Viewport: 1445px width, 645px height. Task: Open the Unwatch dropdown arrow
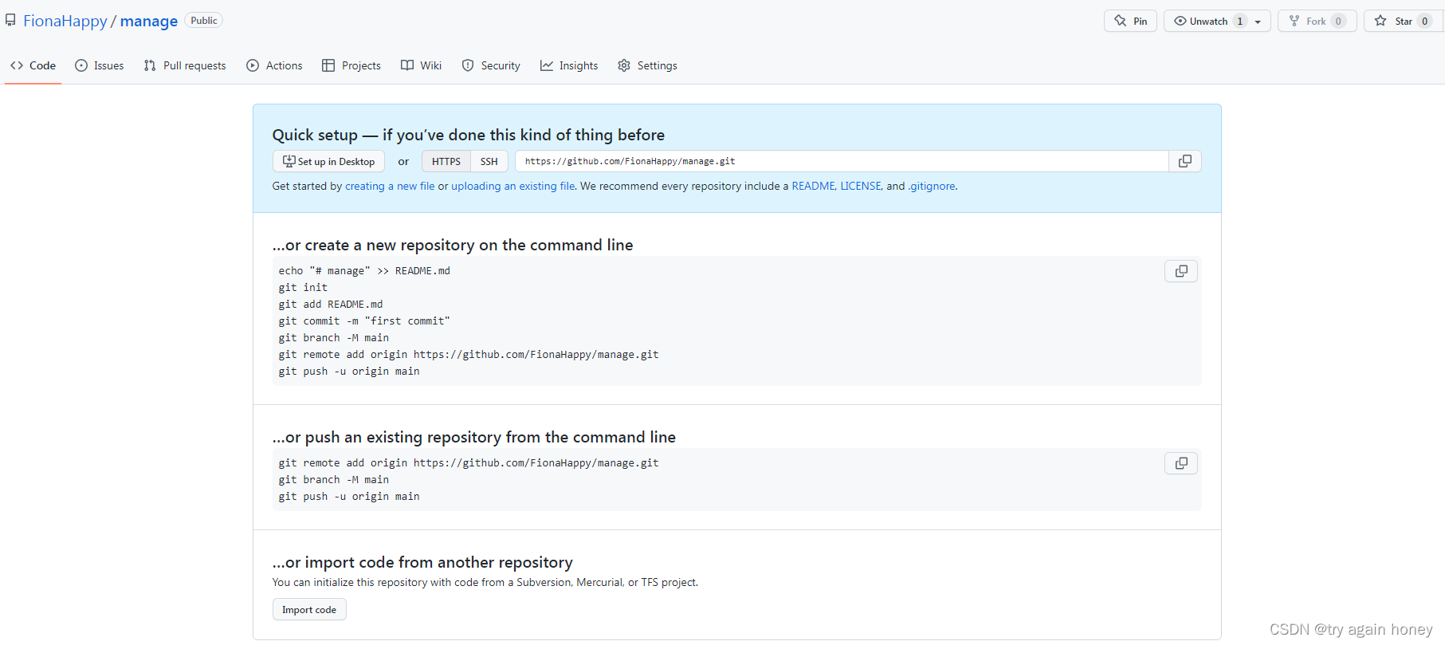click(1258, 22)
